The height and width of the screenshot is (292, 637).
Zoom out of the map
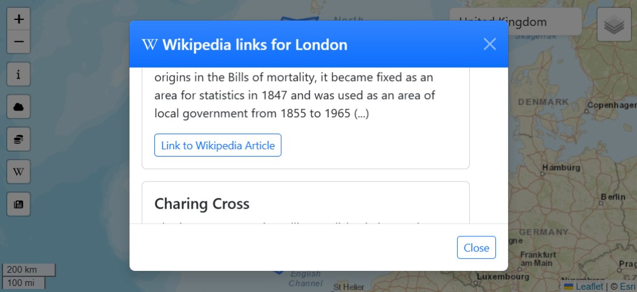[19, 42]
